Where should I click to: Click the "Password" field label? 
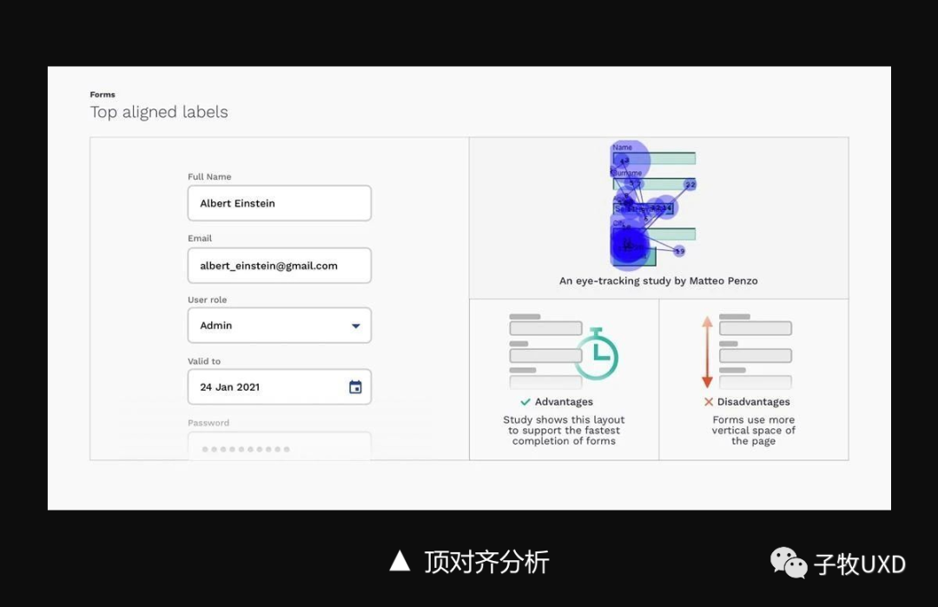(x=208, y=423)
